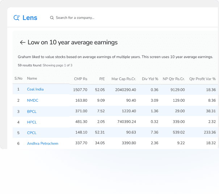219x194 pixels.
Task: Focus the Search for a company field
Action: (x=75, y=18)
